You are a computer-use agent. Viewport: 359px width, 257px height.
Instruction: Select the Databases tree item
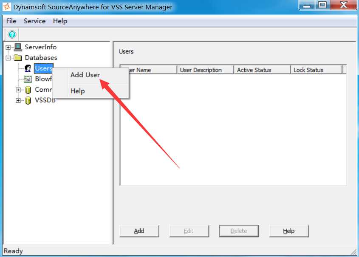pyautogui.click(x=41, y=58)
